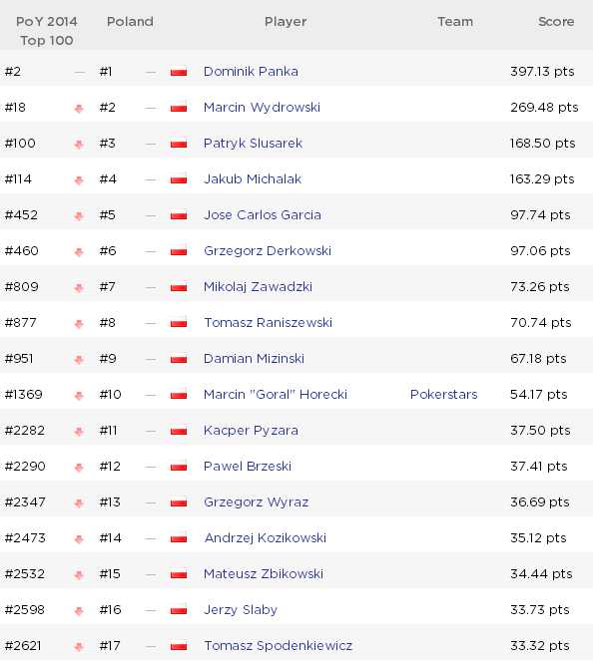Viewport: 593px width, 661px height.
Task: Click the Player column header
Action: point(286,22)
